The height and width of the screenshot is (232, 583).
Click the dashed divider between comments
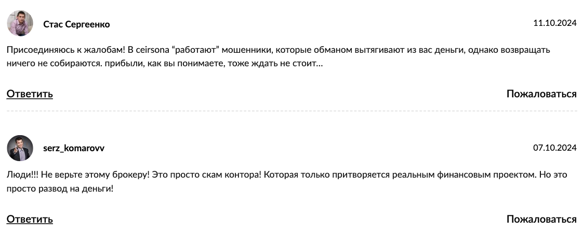(x=291, y=111)
